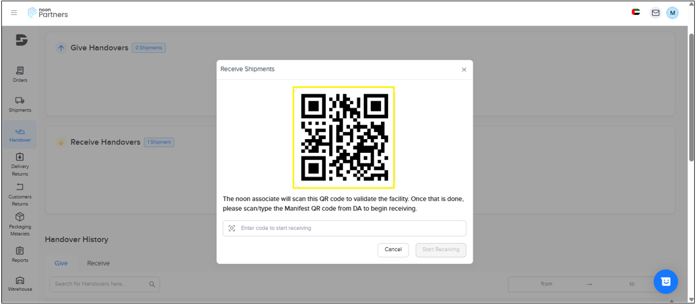Open the chat support bubble
This screenshot has height=304, width=696.
click(665, 282)
